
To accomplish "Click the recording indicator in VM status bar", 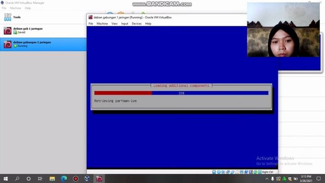I will [246, 172].
